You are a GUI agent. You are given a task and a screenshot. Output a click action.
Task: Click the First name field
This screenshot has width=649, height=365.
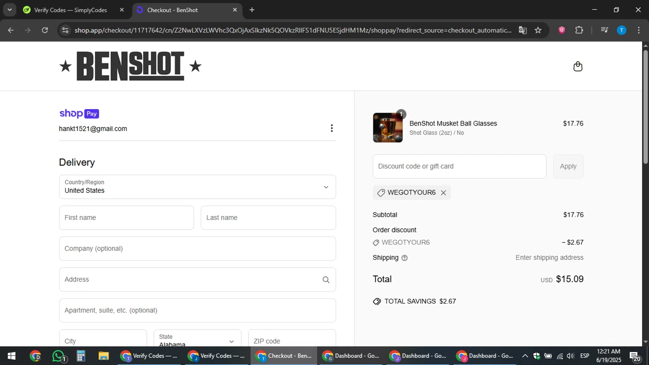tap(126, 218)
